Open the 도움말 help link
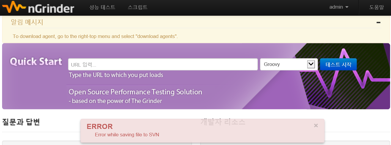Image resolution: width=391 pixels, height=145 pixels. click(376, 7)
